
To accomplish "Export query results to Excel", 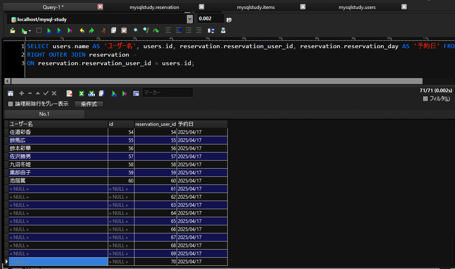I will pos(81,93).
